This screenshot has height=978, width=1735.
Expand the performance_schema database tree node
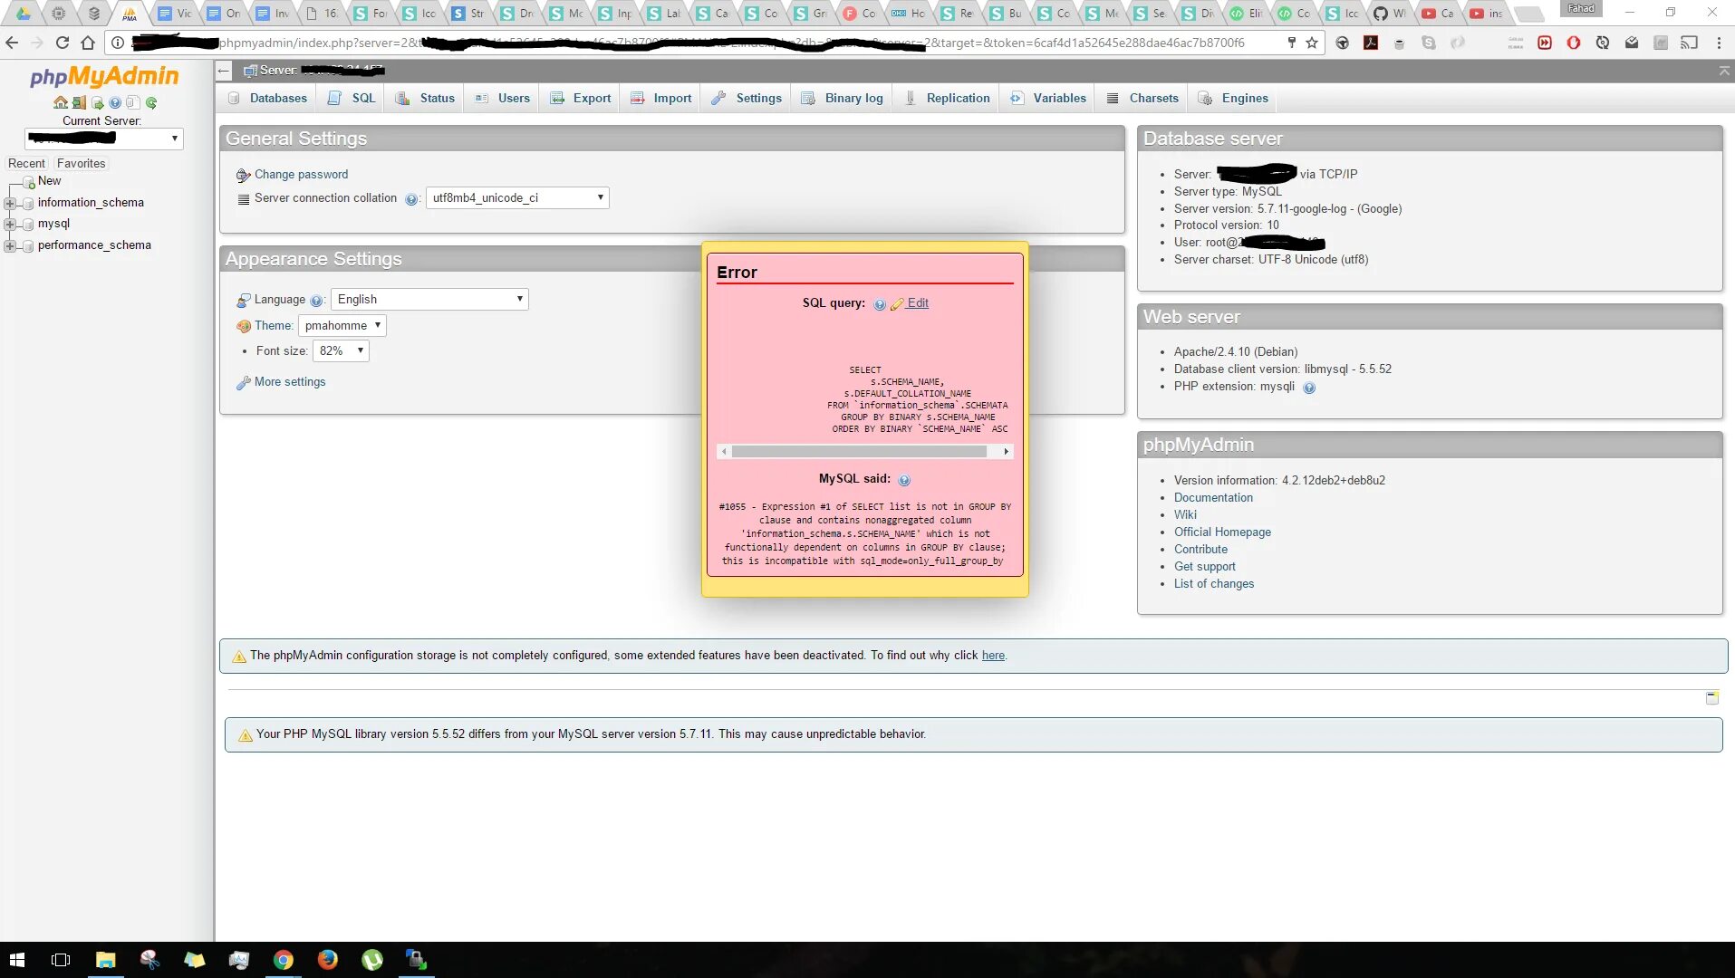10,245
